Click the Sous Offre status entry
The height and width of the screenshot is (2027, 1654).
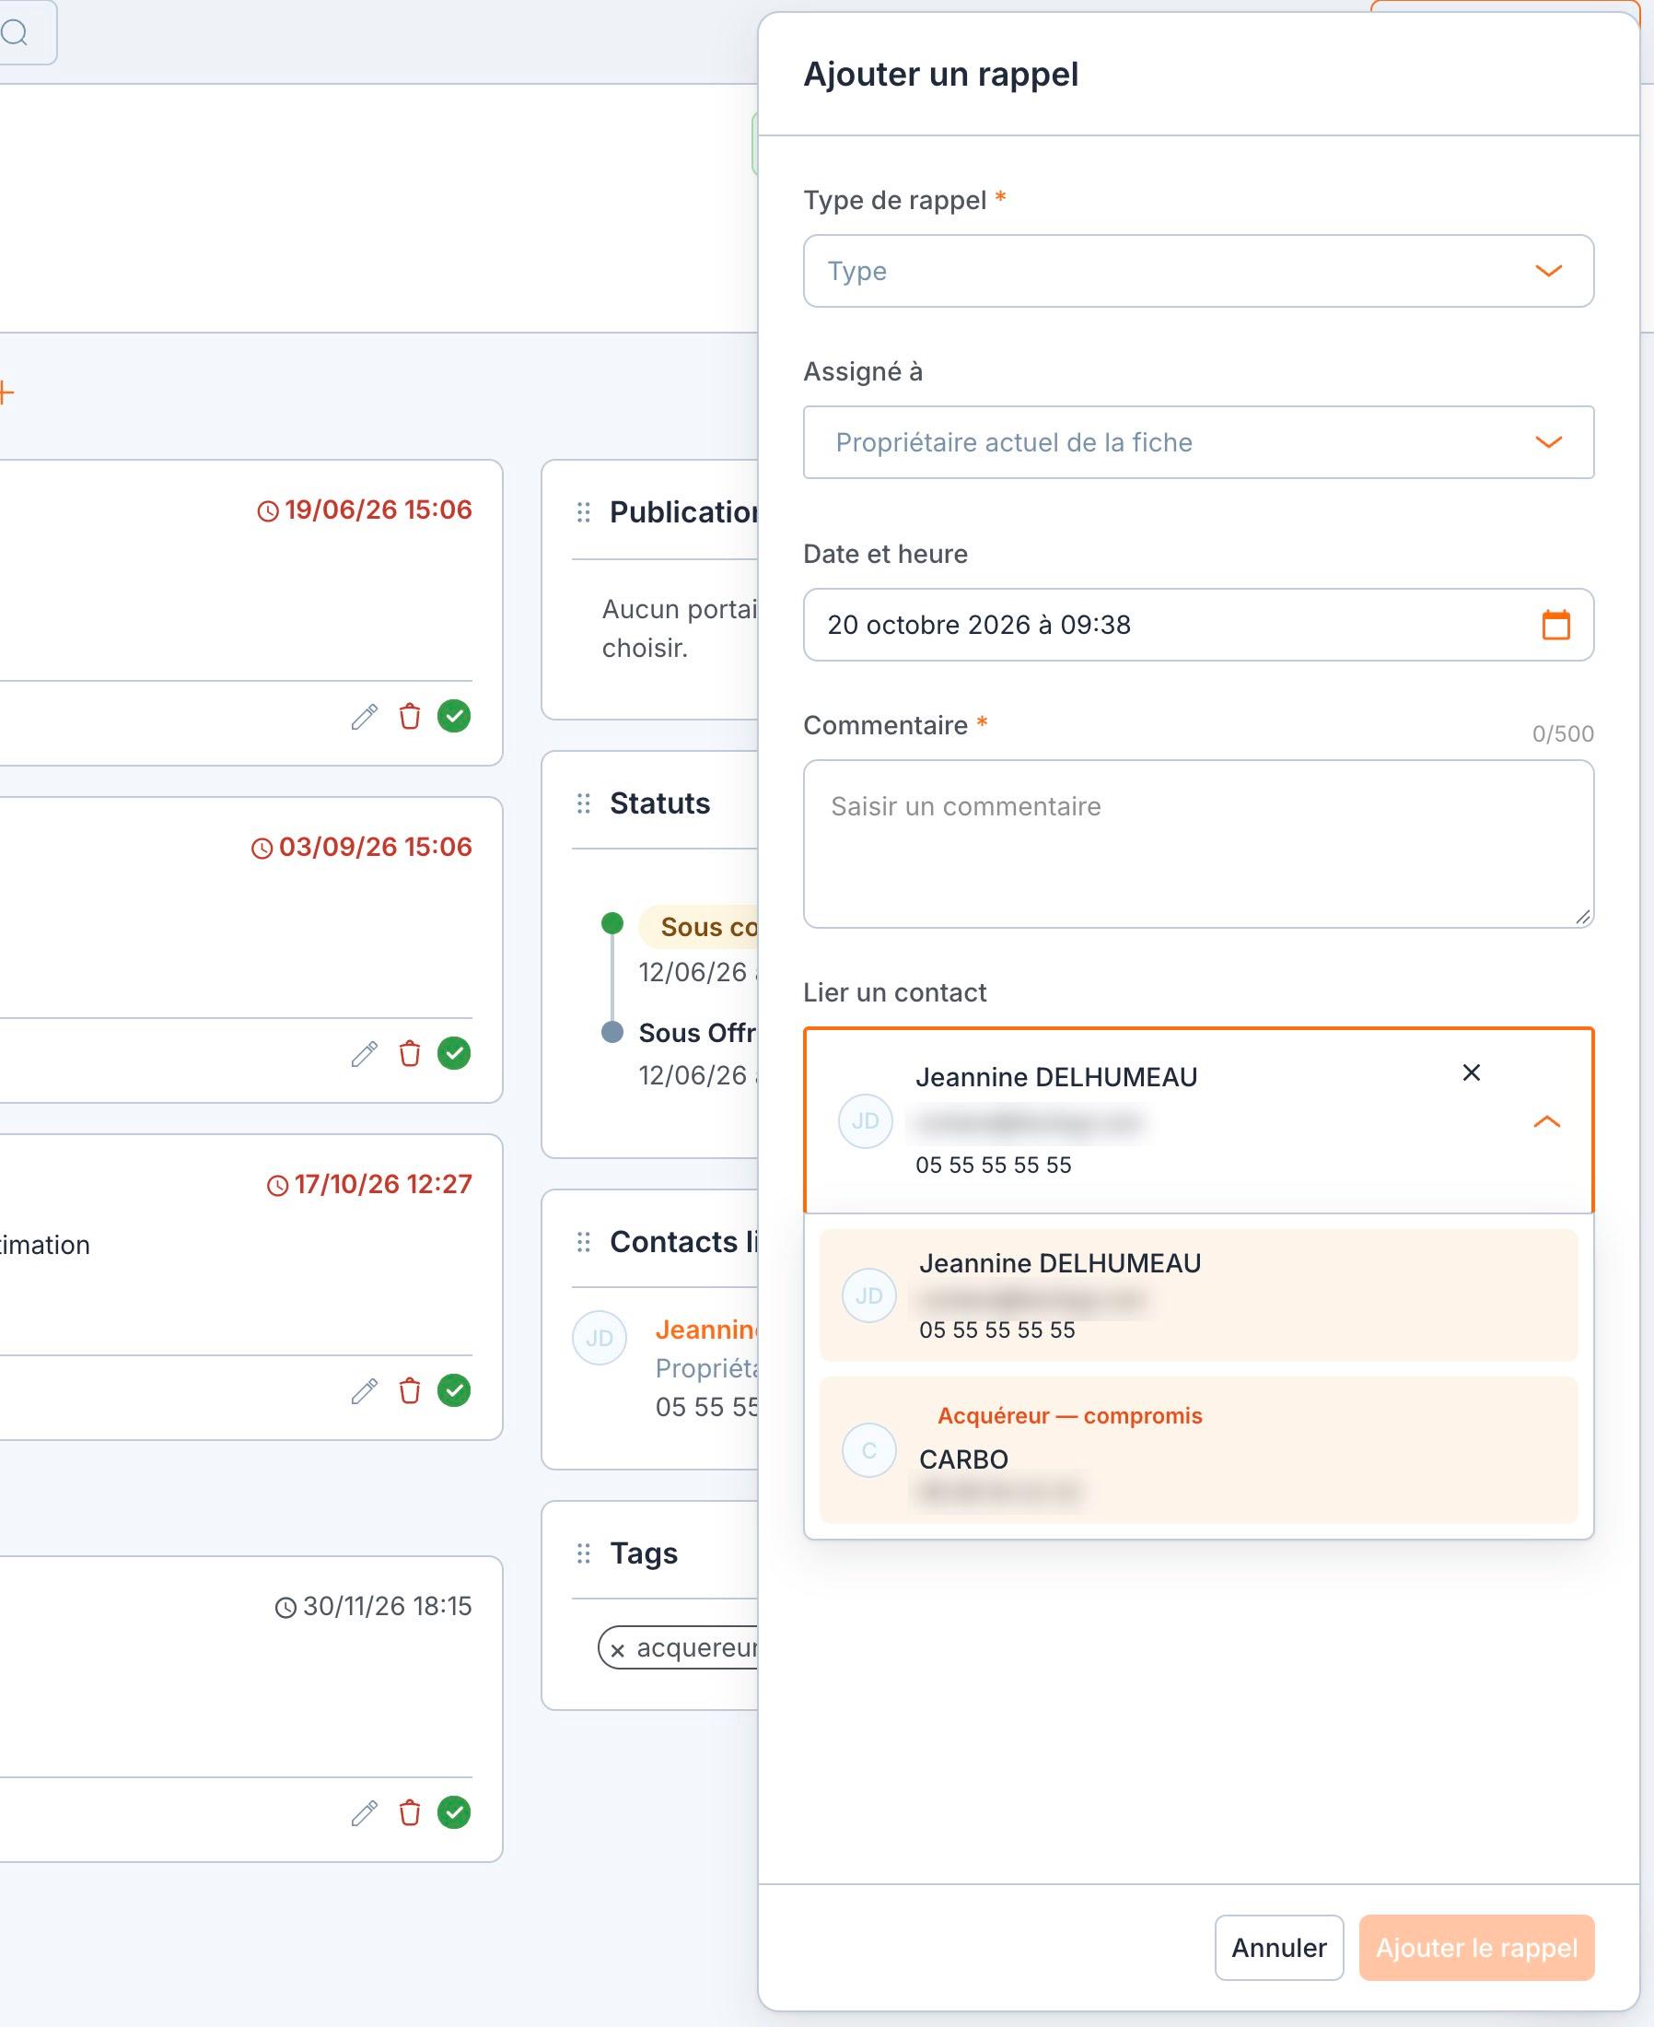pyautogui.click(x=697, y=1033)
